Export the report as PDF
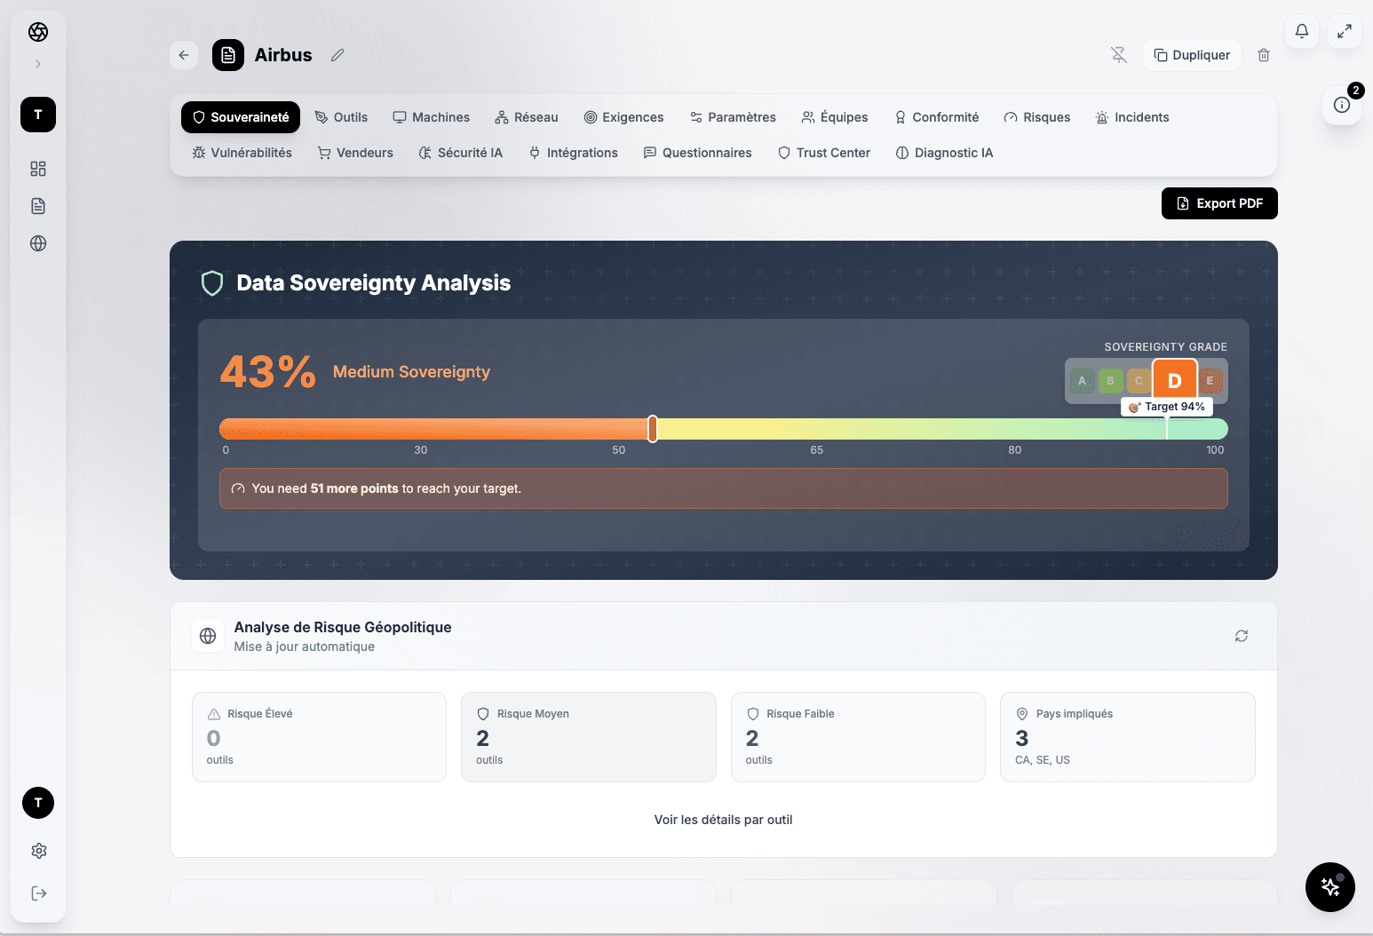The height and width of the screenshot is (936, 1373). click(x=1219, y=203)
